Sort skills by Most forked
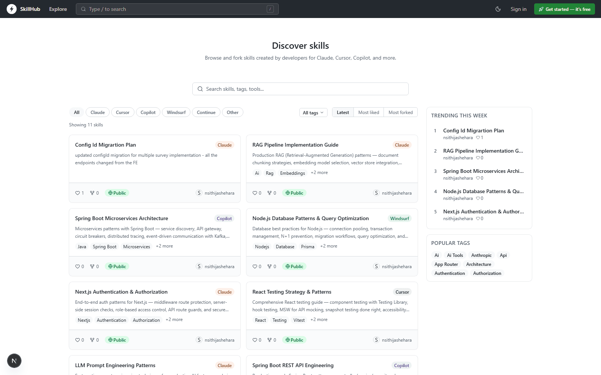Screen dimensions: 601x375 pyautogui.click(x=400, y=112)
